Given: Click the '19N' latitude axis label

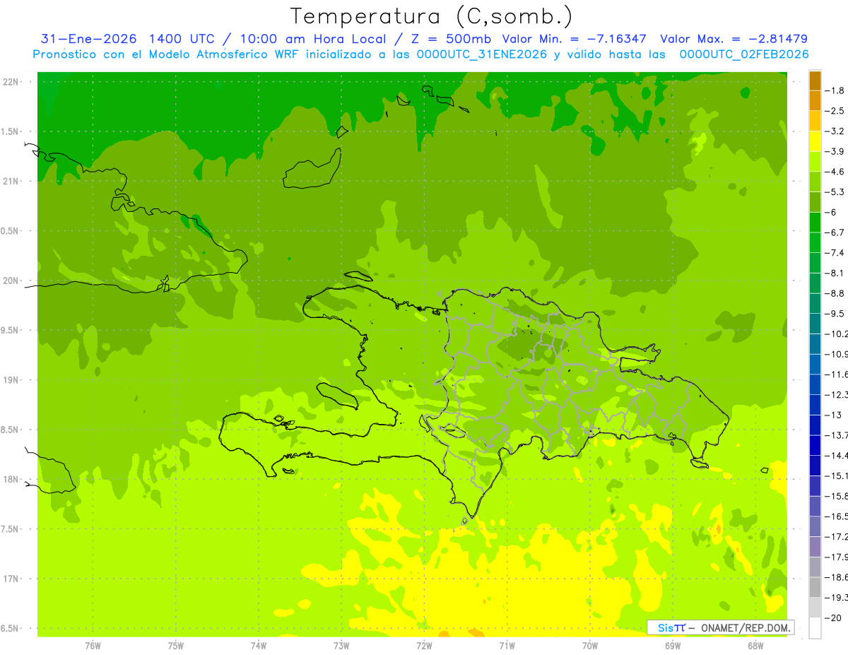Looking at the screenshot, I should click(10, 380).
